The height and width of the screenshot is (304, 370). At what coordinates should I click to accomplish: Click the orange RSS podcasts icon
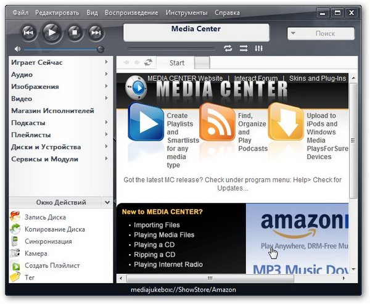tap(217, 121)
